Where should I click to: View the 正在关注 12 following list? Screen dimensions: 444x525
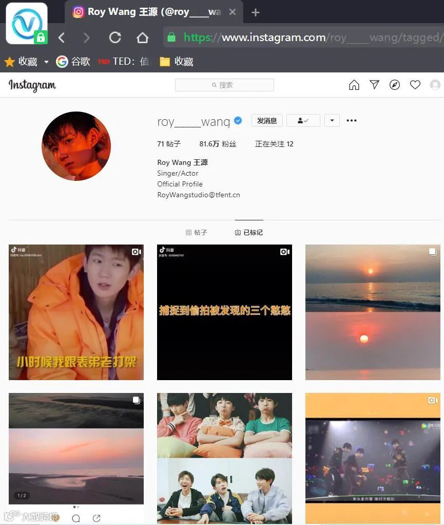pos(274,144)
